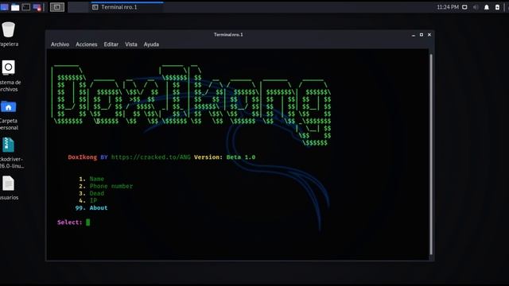Click the 'Version: Beta 1.0' text
This screenshot has width=509, height=286.
pos(224,157)
